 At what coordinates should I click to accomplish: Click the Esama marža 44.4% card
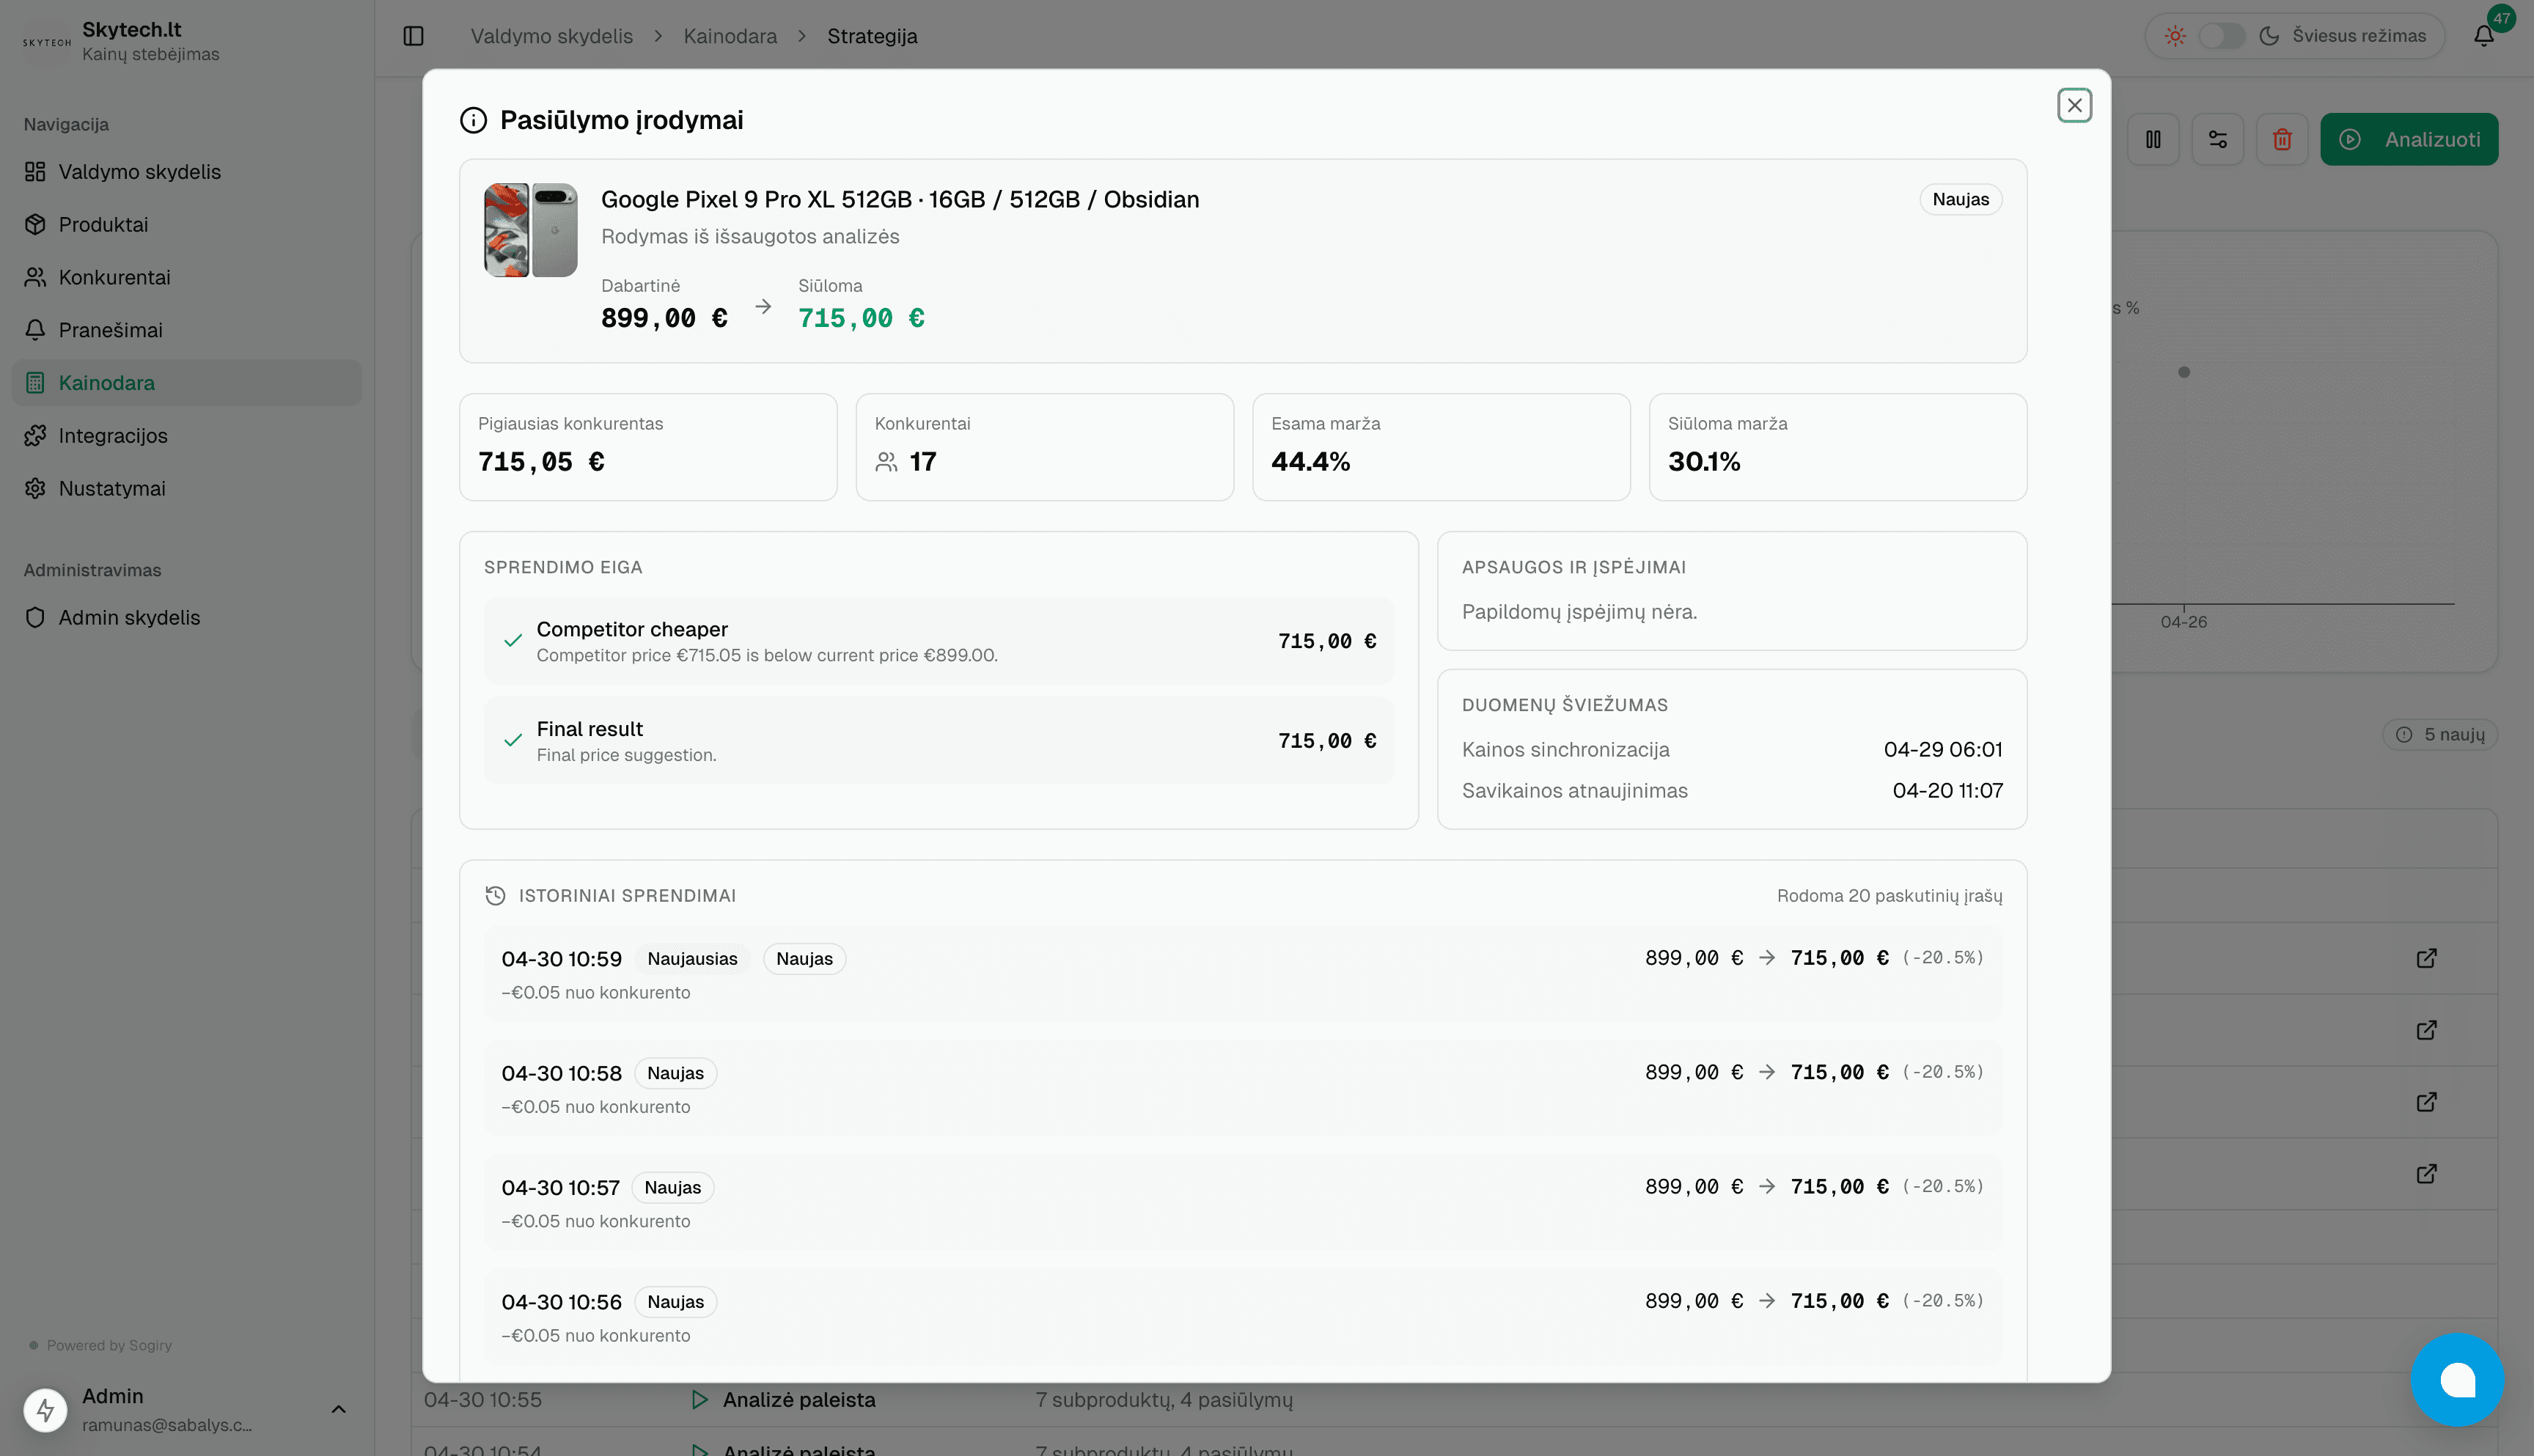coord(1441,447)
